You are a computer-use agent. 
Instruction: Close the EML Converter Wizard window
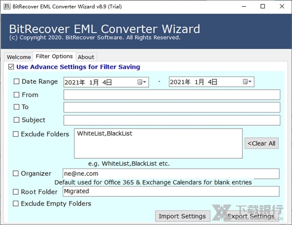282,6
